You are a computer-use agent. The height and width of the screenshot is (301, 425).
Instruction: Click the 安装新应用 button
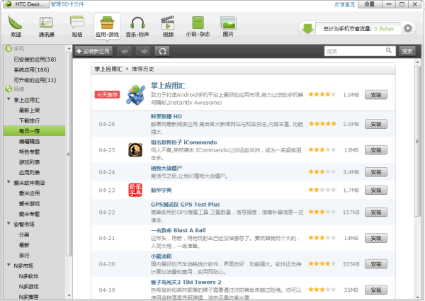tap(93, 51)
